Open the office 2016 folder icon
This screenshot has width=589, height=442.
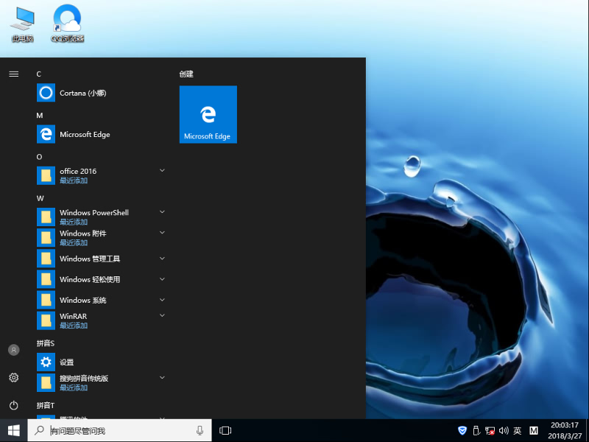click(46, 175)
